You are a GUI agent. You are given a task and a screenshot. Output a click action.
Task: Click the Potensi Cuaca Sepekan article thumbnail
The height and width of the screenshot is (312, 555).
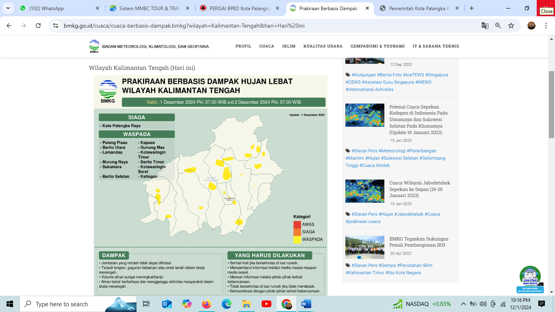click(x=365, y=115)
